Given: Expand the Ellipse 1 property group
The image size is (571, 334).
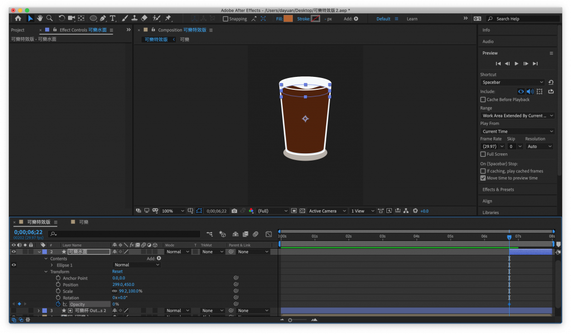Looking at the screenshot, I should tap(52, 265).
